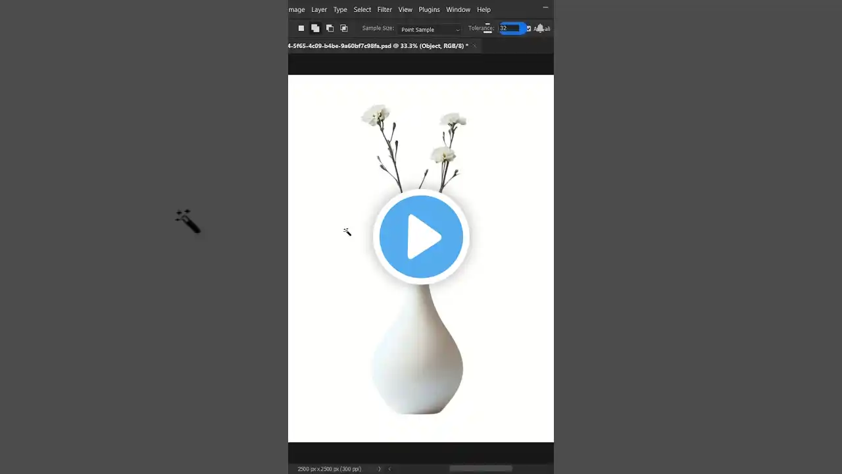This screenshot has width=842, height=474.
Task: Click the horizontal scrollbar thumb
Action: click(480, 469)
